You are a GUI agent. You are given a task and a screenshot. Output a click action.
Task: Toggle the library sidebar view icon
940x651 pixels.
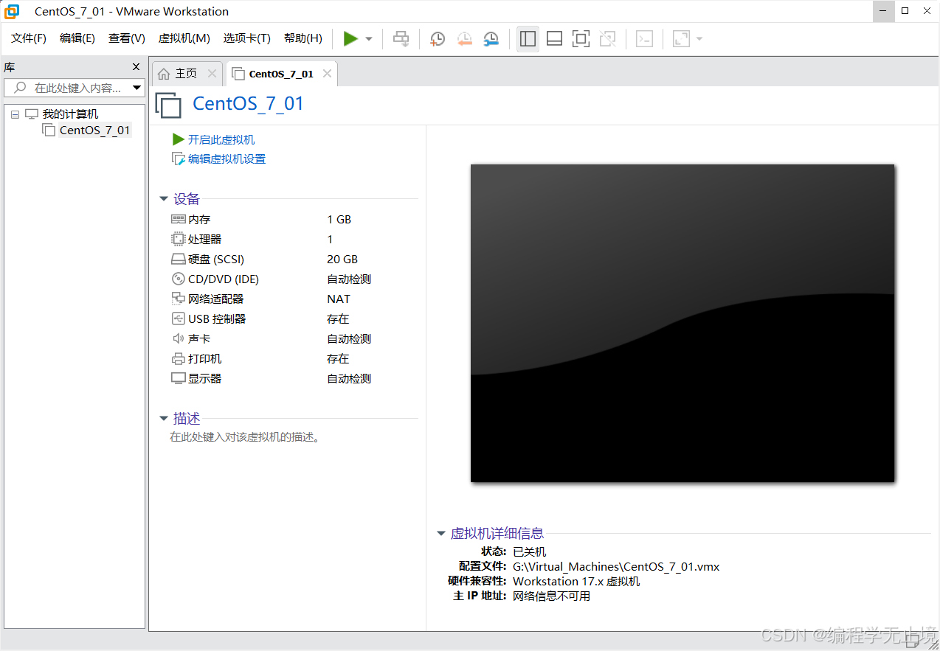click(528, 39)
